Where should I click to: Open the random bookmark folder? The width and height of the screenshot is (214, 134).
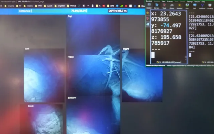click(x=28, y=6)
